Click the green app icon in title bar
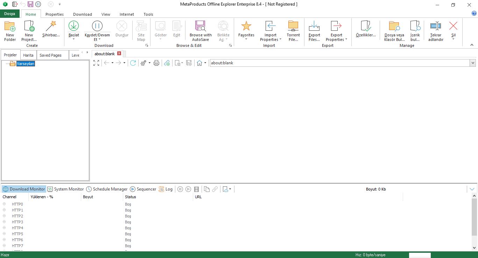This screenshot has width=478, height=258. [x=5, y=4]
